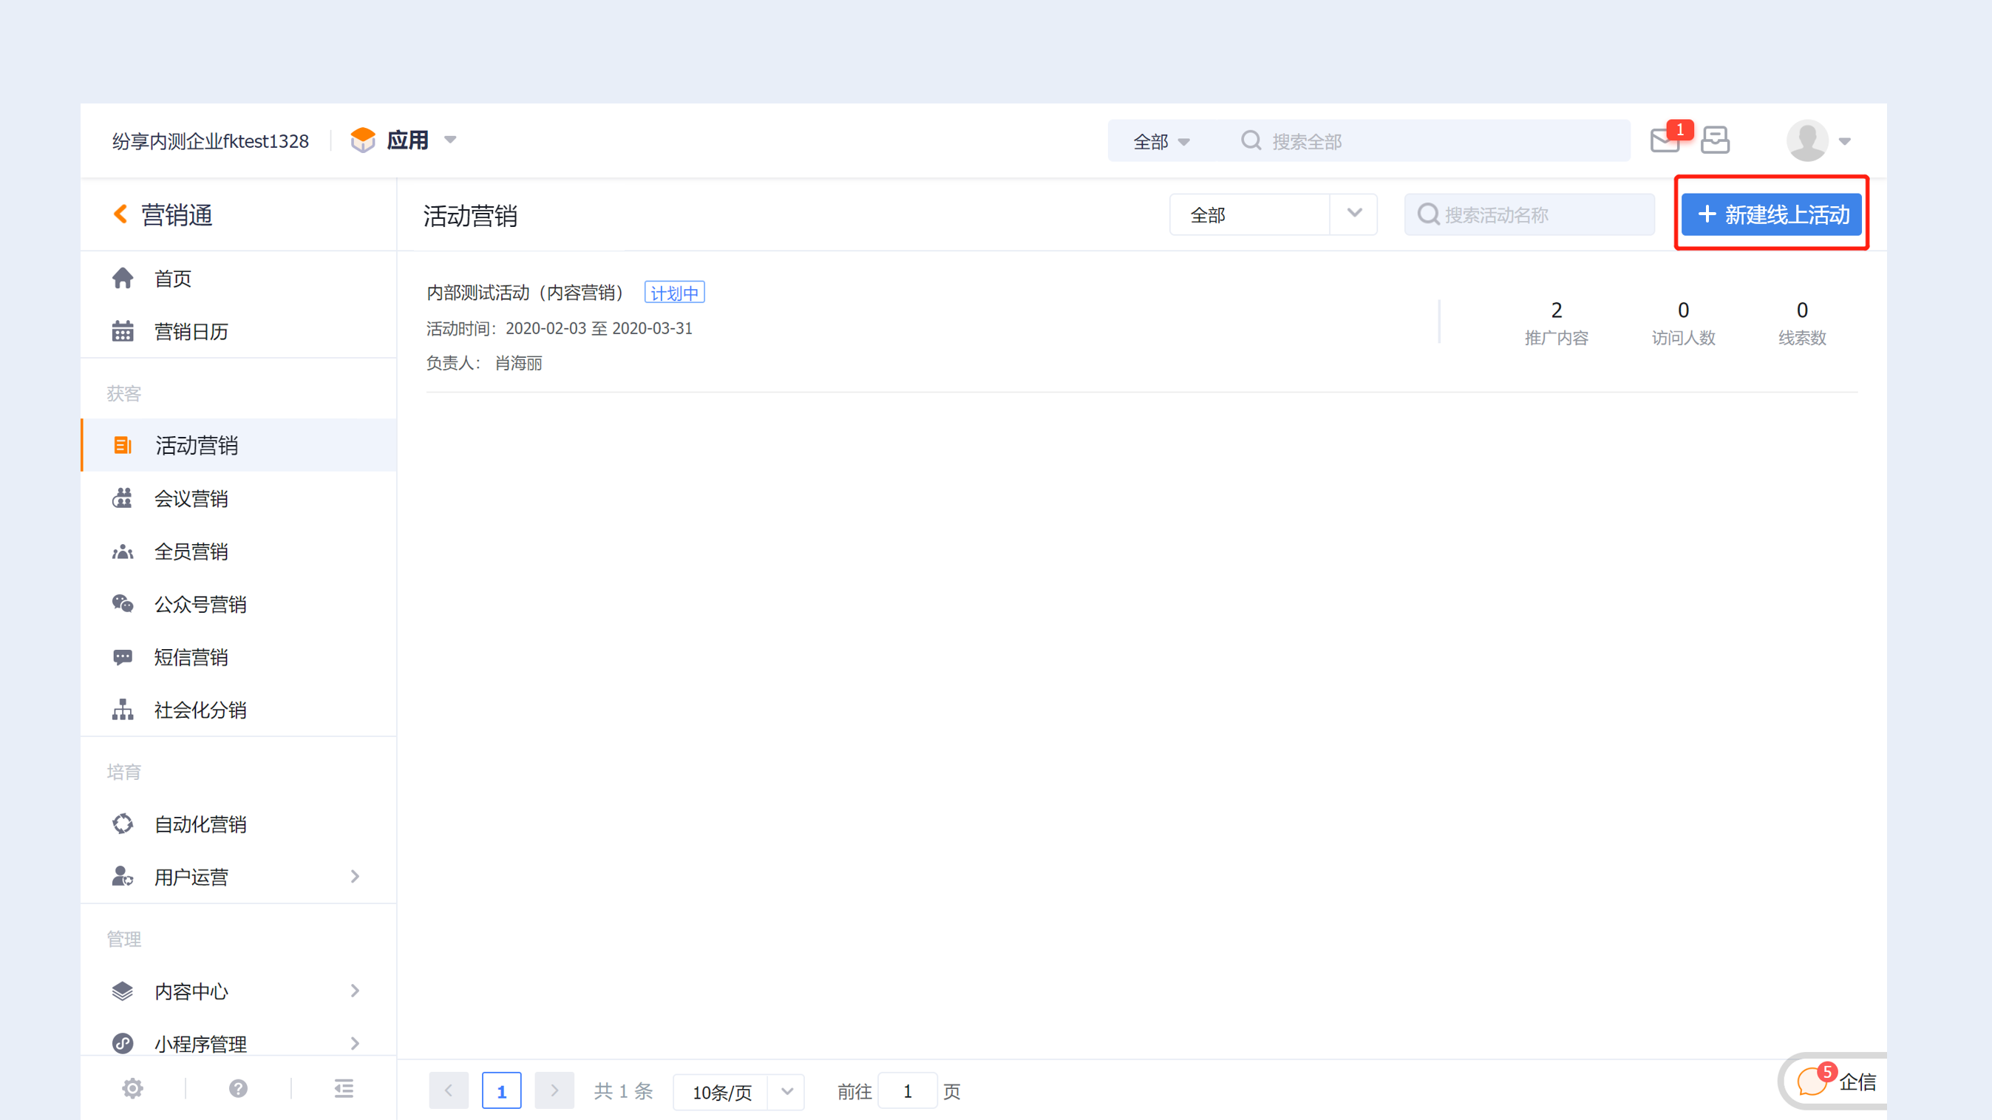Go to previous page arrow

449,1090
